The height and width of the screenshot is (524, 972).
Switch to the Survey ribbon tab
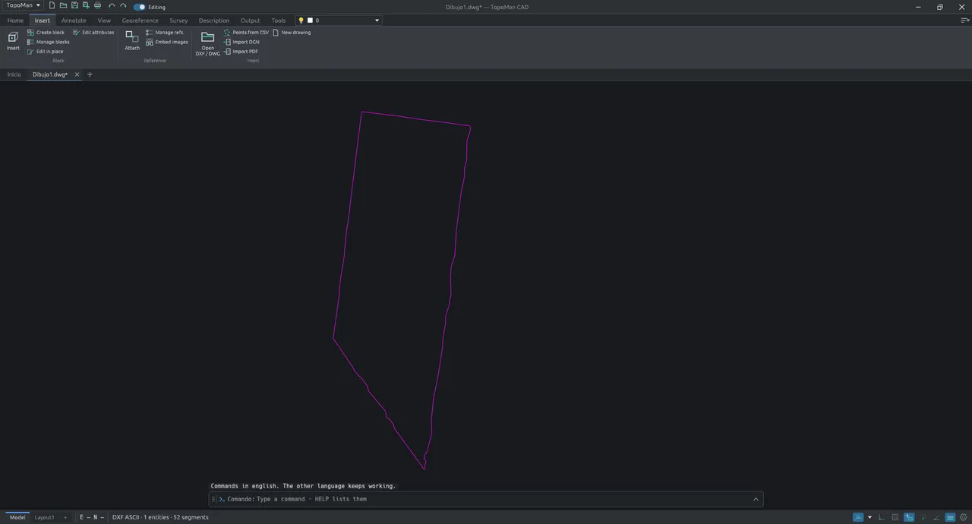tap(178, 21)
